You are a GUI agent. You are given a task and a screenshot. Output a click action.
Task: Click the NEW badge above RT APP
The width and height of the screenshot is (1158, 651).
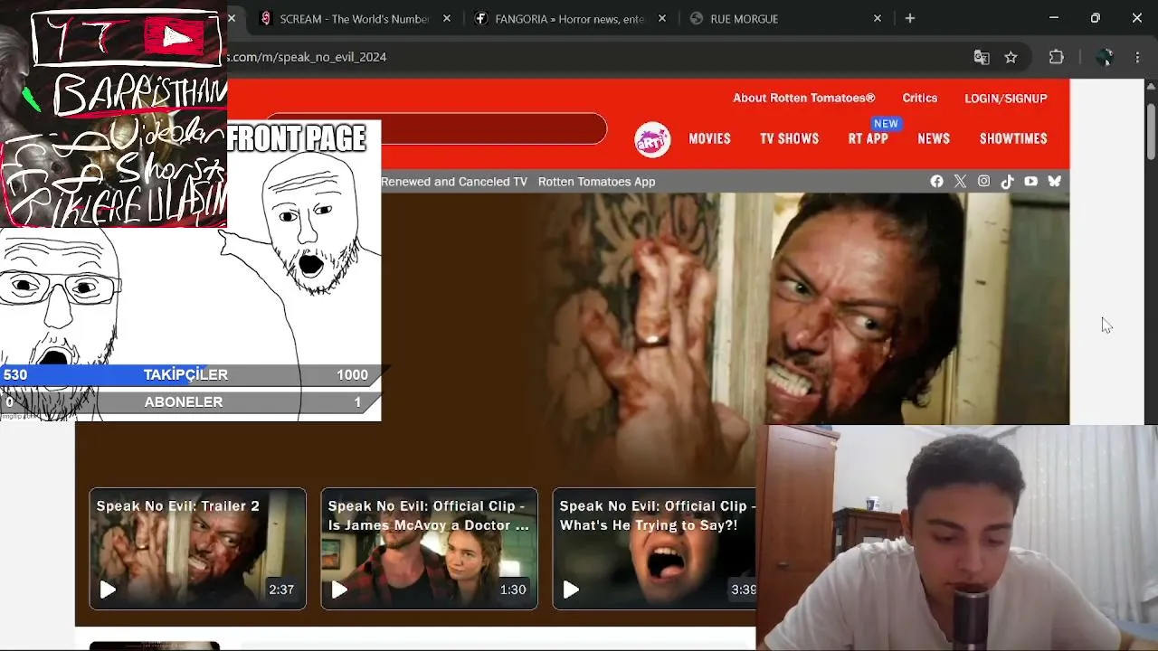click(886, 124)
